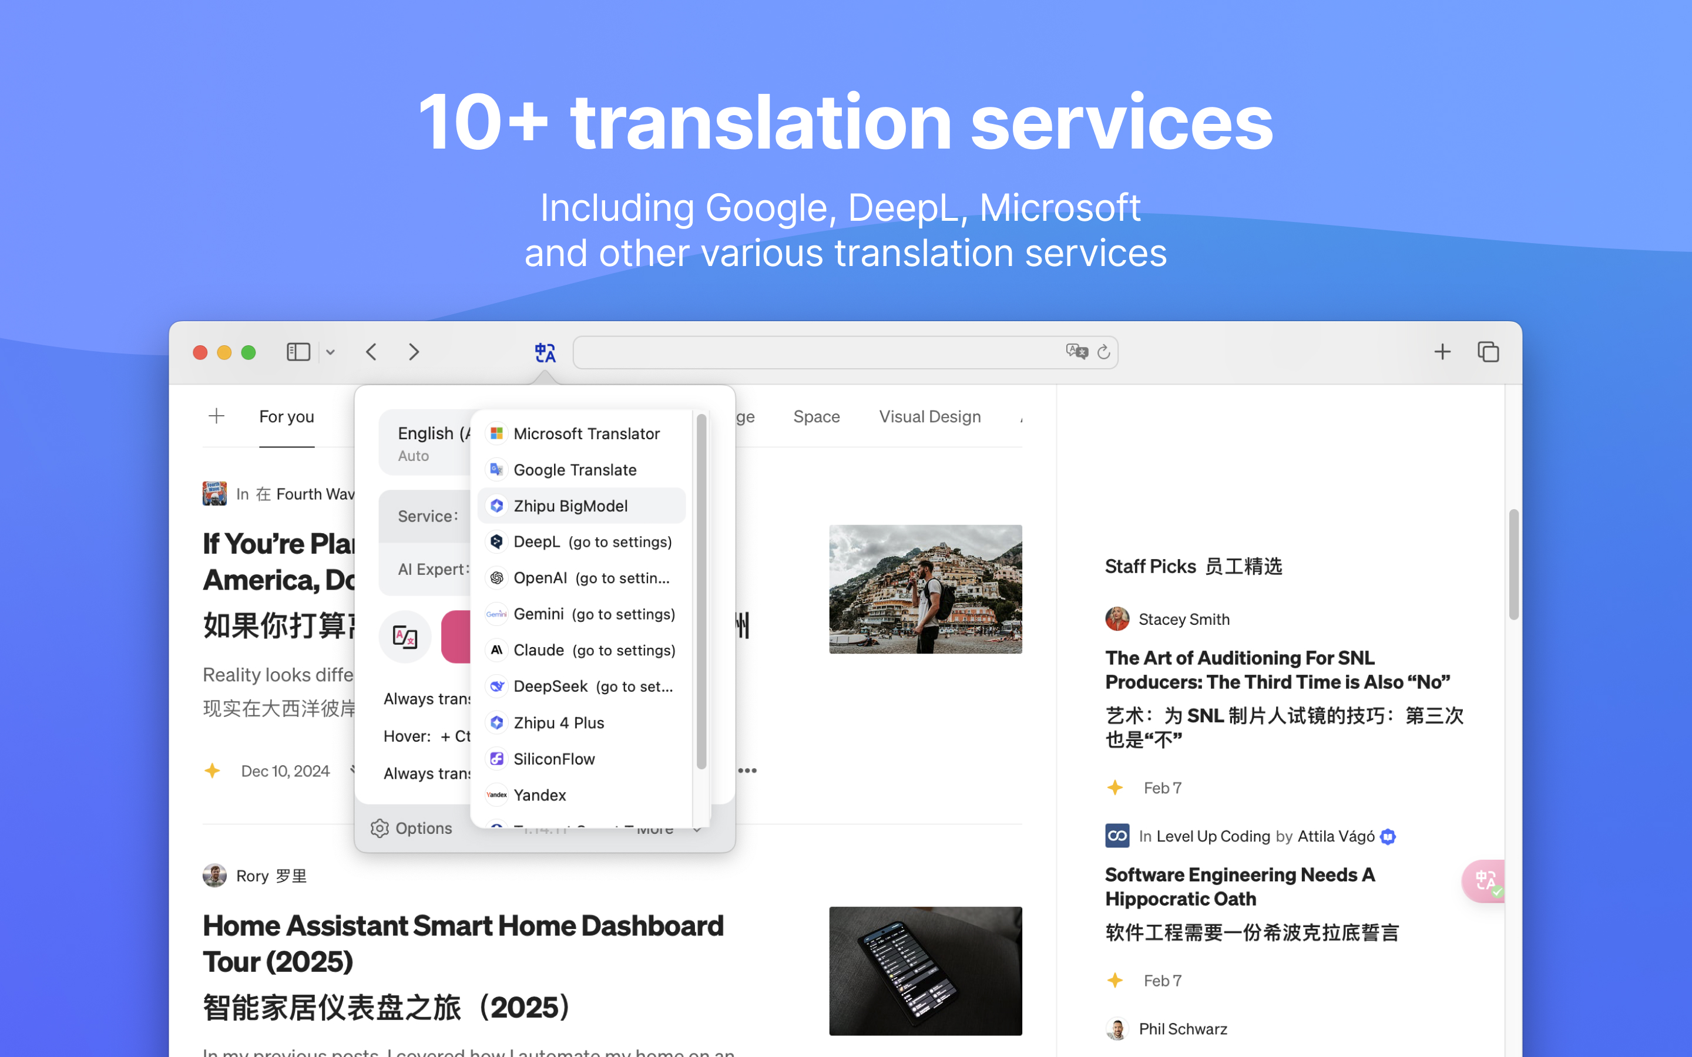The width and height of the screenshot is (1692, 1057).
Task: Select Microsoft Translator service
Action: click(x=582, y=433)
